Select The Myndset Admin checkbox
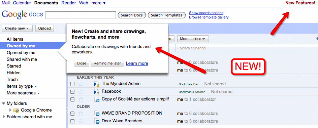Image resolution: width=318 pixels, height=128 pixels. (72, 84)
